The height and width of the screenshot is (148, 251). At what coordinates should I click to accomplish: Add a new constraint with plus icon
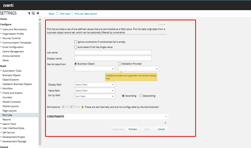point(165,123)
